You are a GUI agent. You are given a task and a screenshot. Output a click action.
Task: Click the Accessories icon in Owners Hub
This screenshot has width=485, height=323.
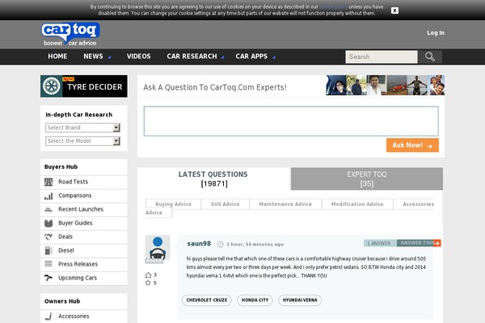pos(48,317)
